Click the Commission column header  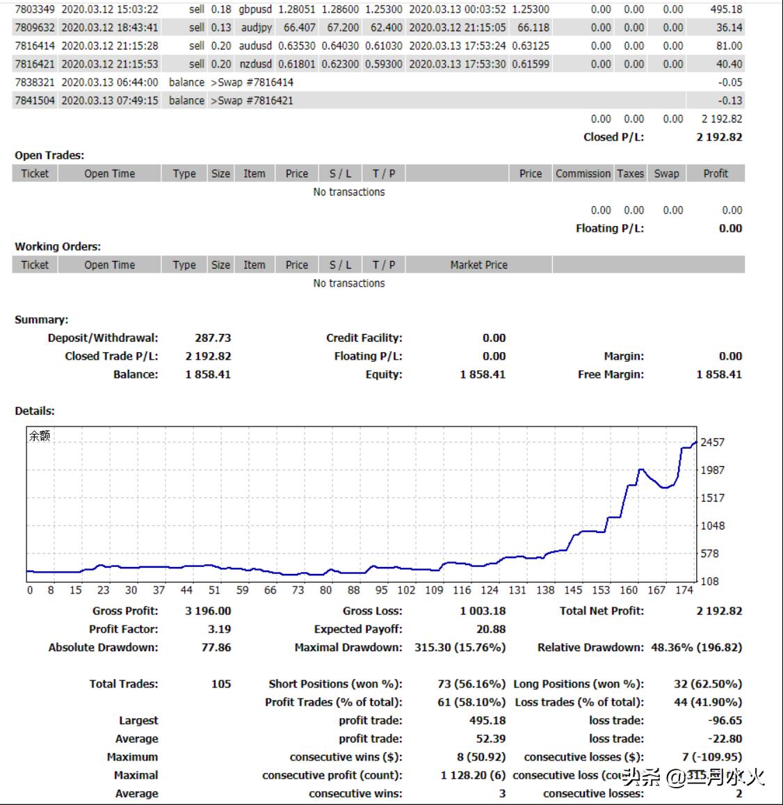click(583, 173)
